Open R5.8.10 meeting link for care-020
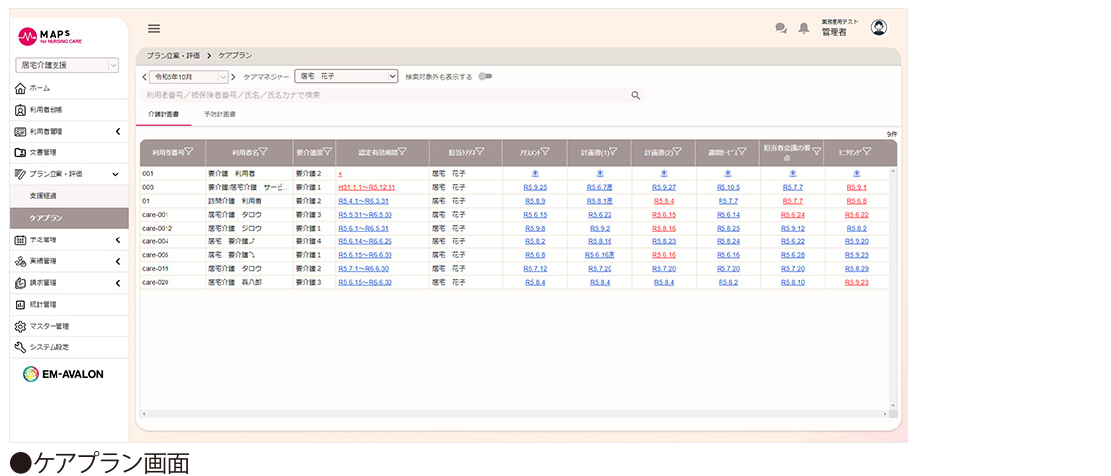The height and width of the screenshot is (476, 1111). [792, 282]
